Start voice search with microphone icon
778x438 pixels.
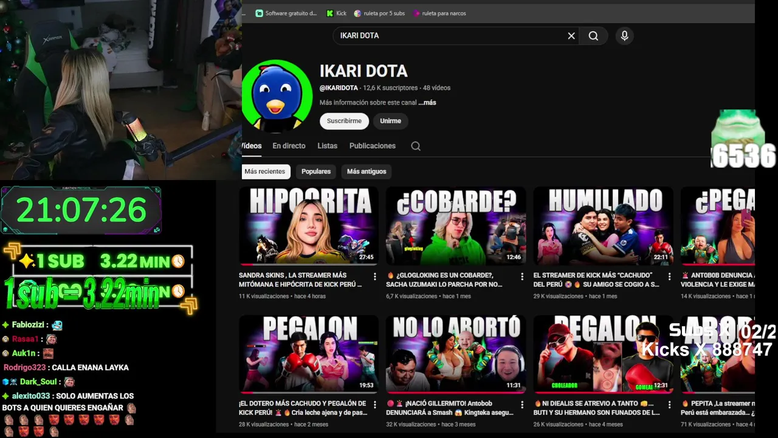[624, 36]
